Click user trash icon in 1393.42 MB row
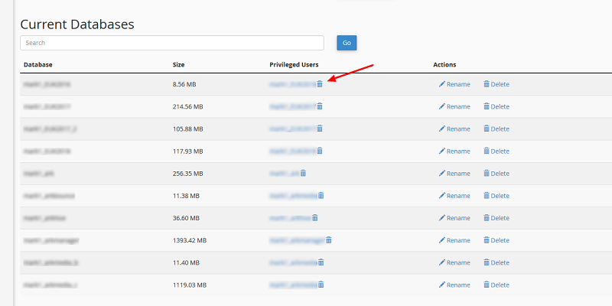The height and width of the screenshot is (306, 612). pos(328,240)
